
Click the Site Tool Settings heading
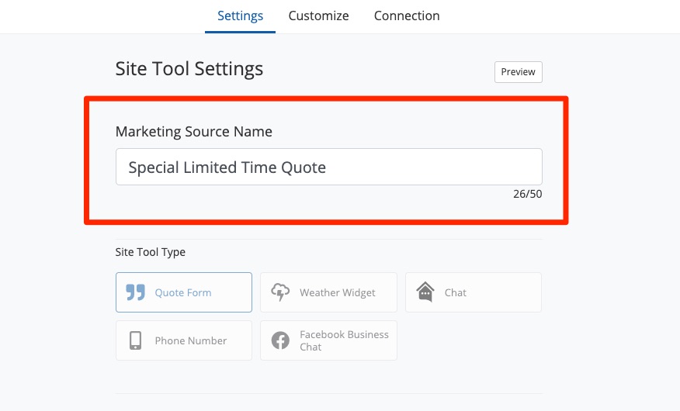[x=189, y=68]
